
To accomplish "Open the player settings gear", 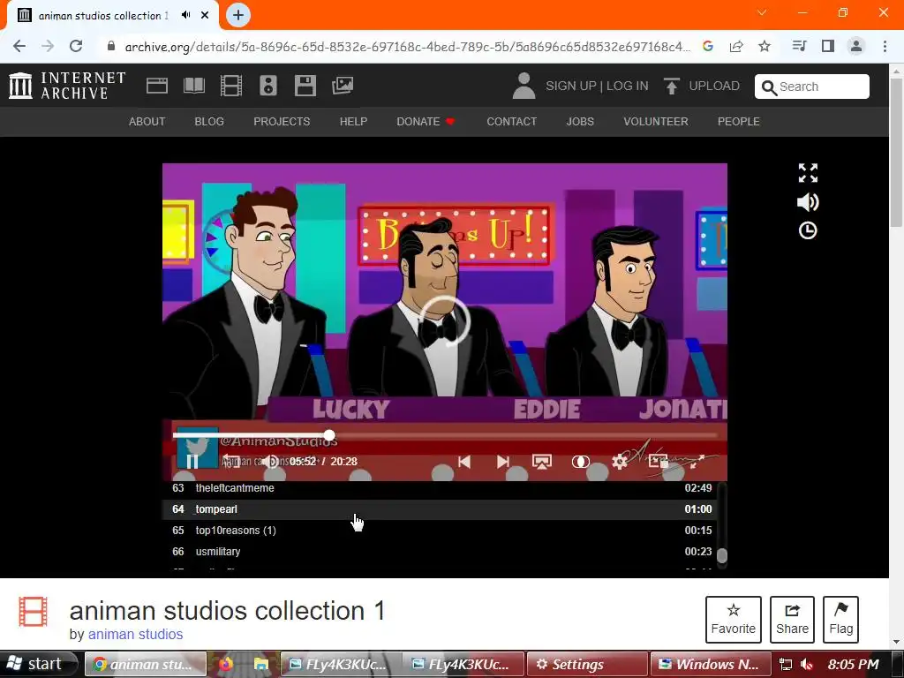I will coord(619,461).
